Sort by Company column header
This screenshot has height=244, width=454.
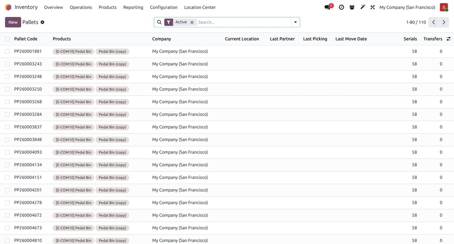[161, 39]
